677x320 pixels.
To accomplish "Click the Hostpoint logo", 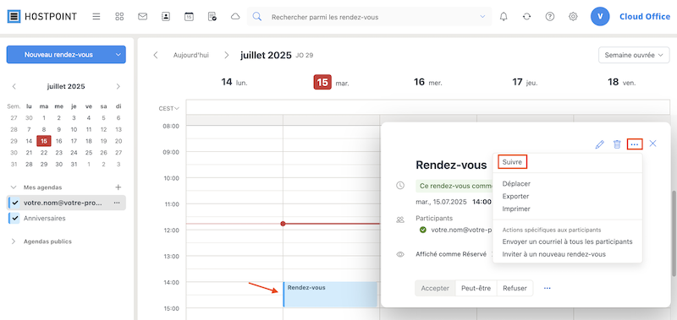I will coord(42,17).
